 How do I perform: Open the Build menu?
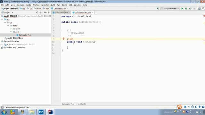point(53,5)
